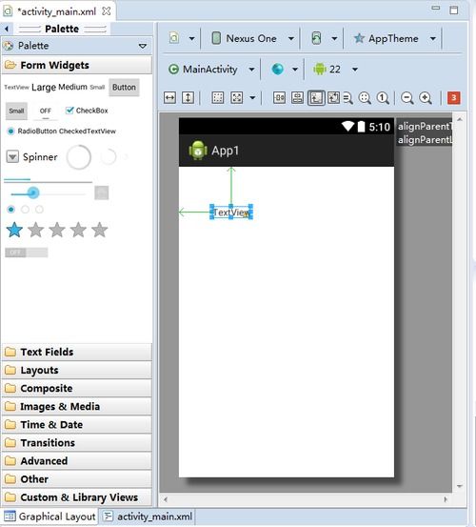Toggle fill width horizontal arrow icon
The image size is (476, 527).
pyautogui.click(x=169, y=98)
